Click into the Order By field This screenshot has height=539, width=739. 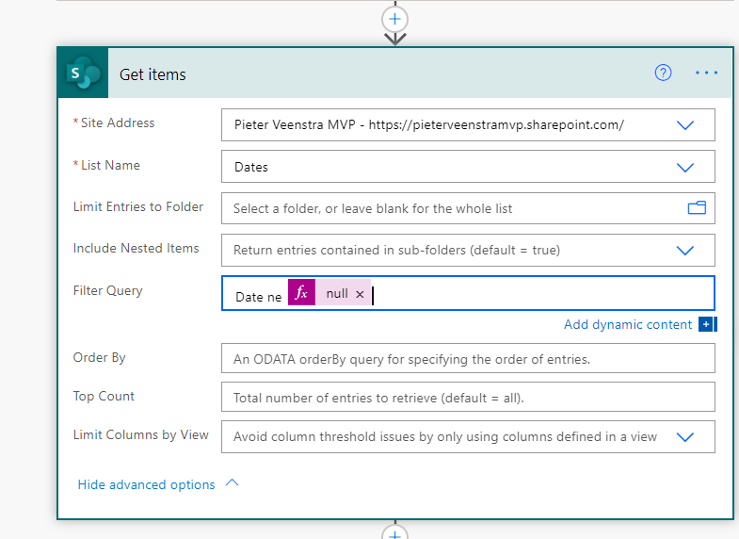(x=468, y=358)
